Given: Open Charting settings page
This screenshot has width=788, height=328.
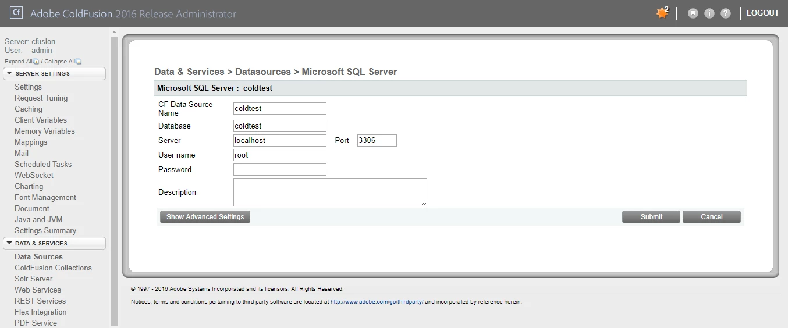Looking at the screenshot, I should (29, 186).
